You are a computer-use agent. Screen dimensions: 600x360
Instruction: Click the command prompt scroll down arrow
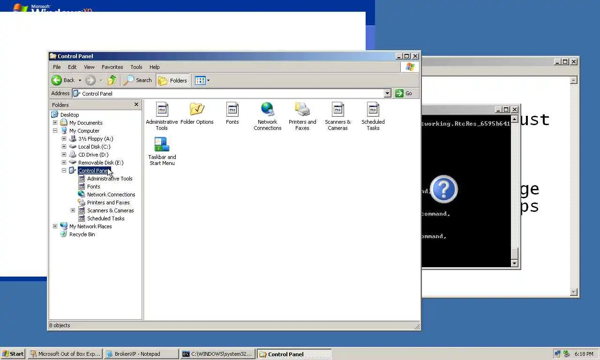514,263
